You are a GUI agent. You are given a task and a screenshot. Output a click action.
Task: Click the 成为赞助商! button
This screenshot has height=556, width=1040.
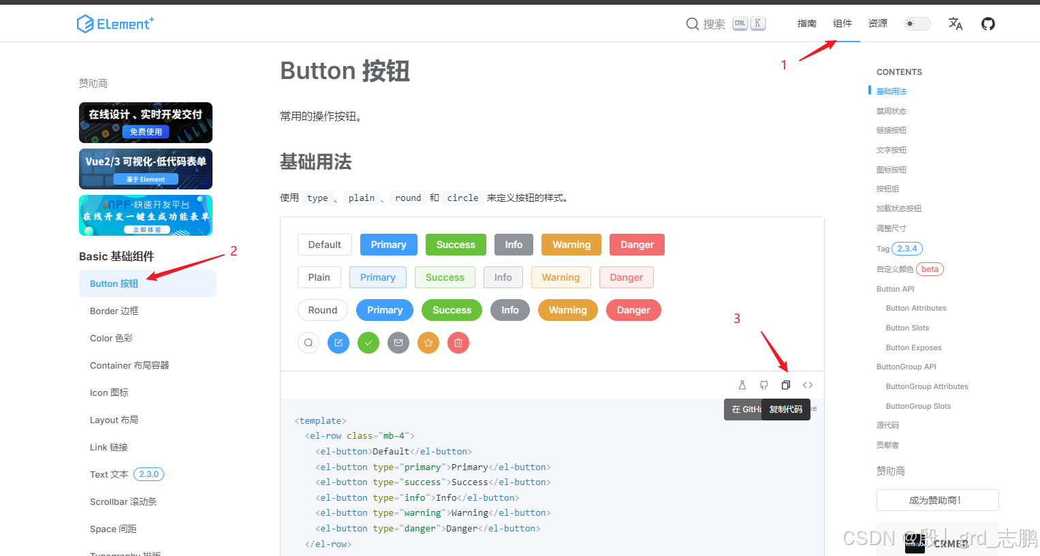click(x=938, y=500)
